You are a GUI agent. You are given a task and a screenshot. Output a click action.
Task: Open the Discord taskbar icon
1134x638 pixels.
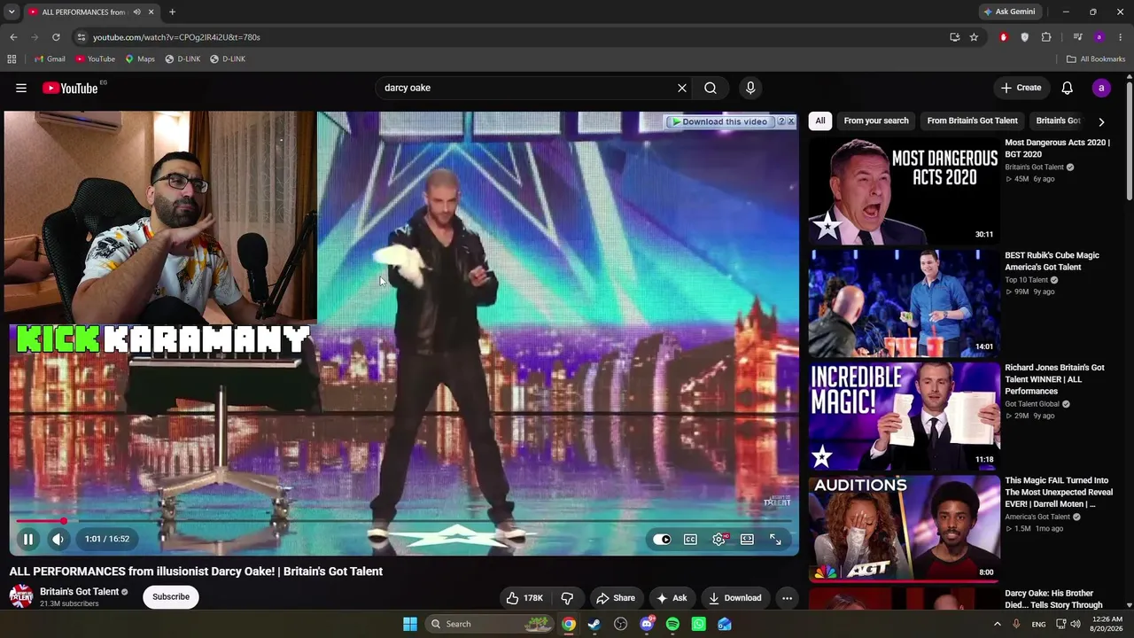[647, 624]
